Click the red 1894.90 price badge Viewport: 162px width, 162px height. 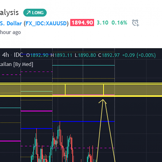coord(82,23)
